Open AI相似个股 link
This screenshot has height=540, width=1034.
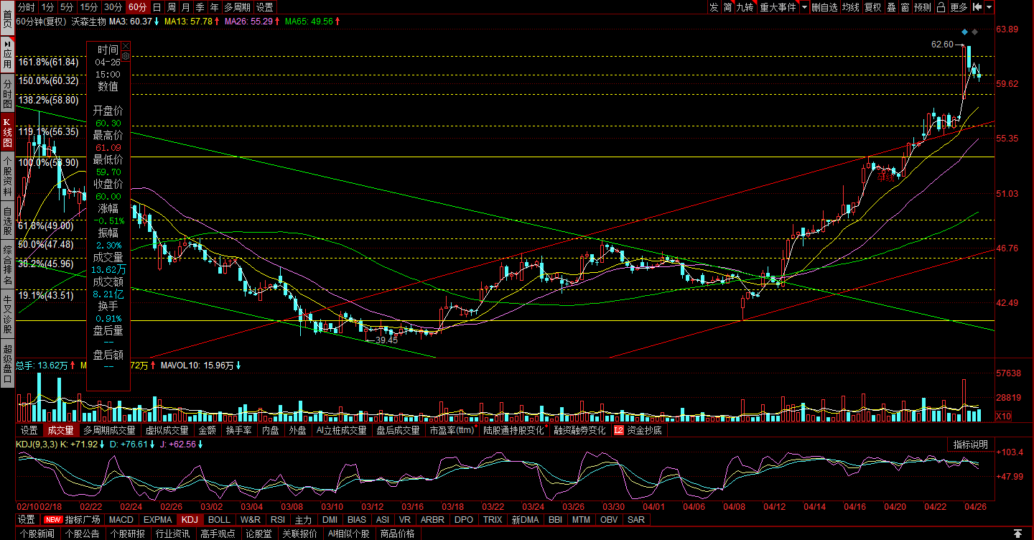(349, 534)
